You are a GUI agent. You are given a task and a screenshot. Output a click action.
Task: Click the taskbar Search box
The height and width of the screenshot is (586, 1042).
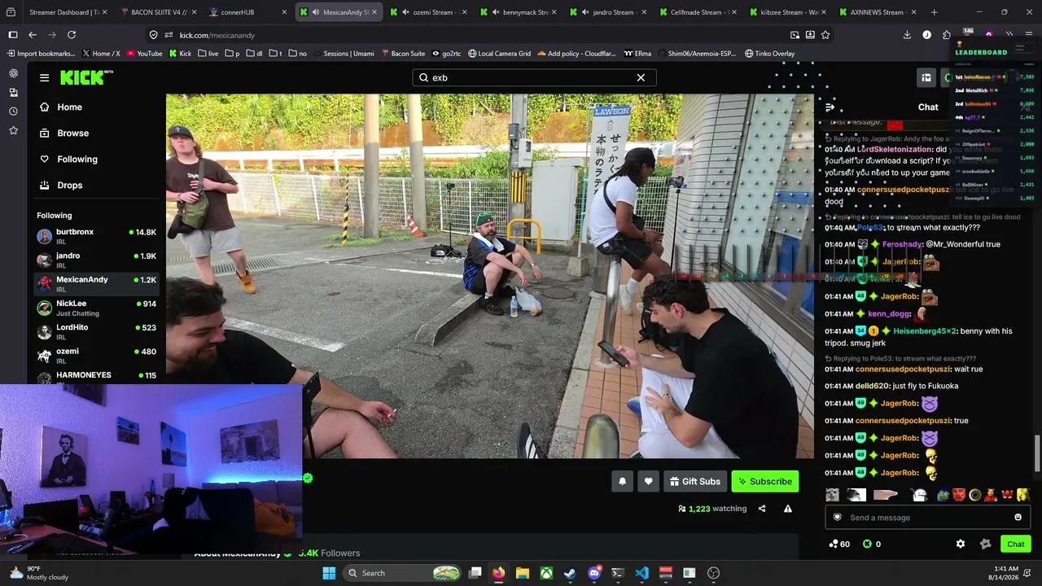coord(403,573)
